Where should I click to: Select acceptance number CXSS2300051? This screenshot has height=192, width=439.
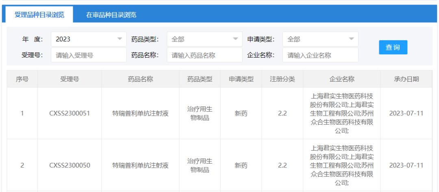coord(70,113)
